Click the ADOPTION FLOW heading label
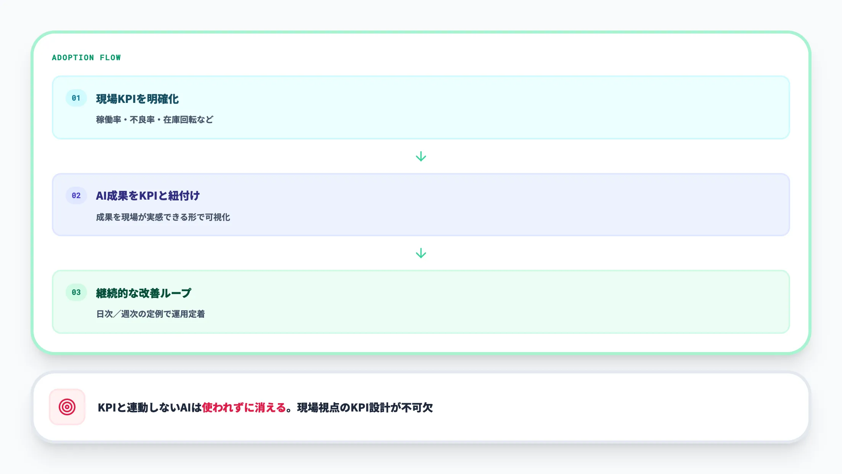842x474 pixels. tap(86, 58)
